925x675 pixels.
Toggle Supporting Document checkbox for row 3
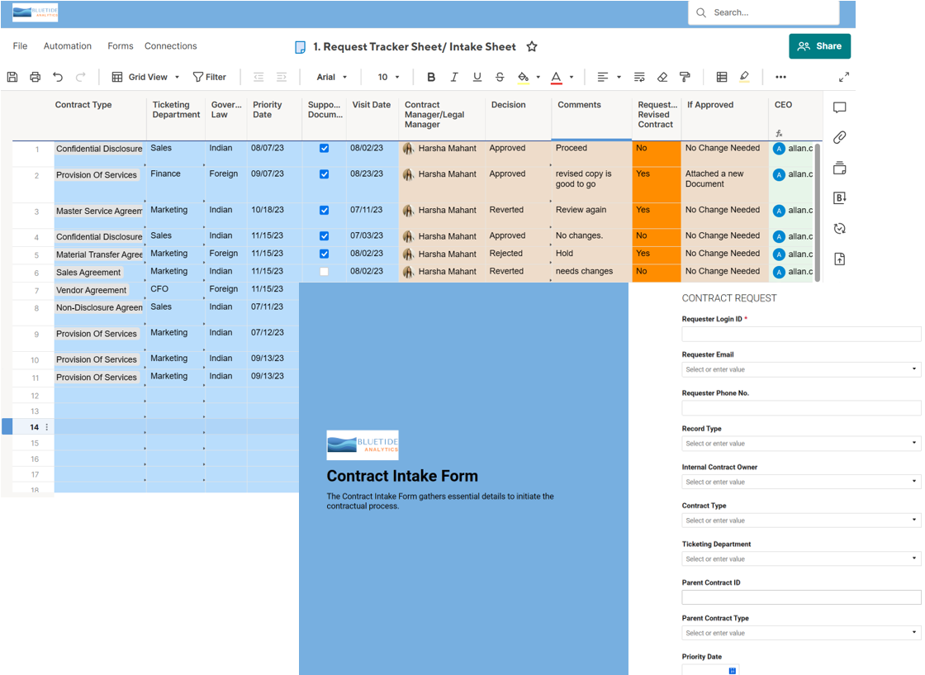(324, 211)
